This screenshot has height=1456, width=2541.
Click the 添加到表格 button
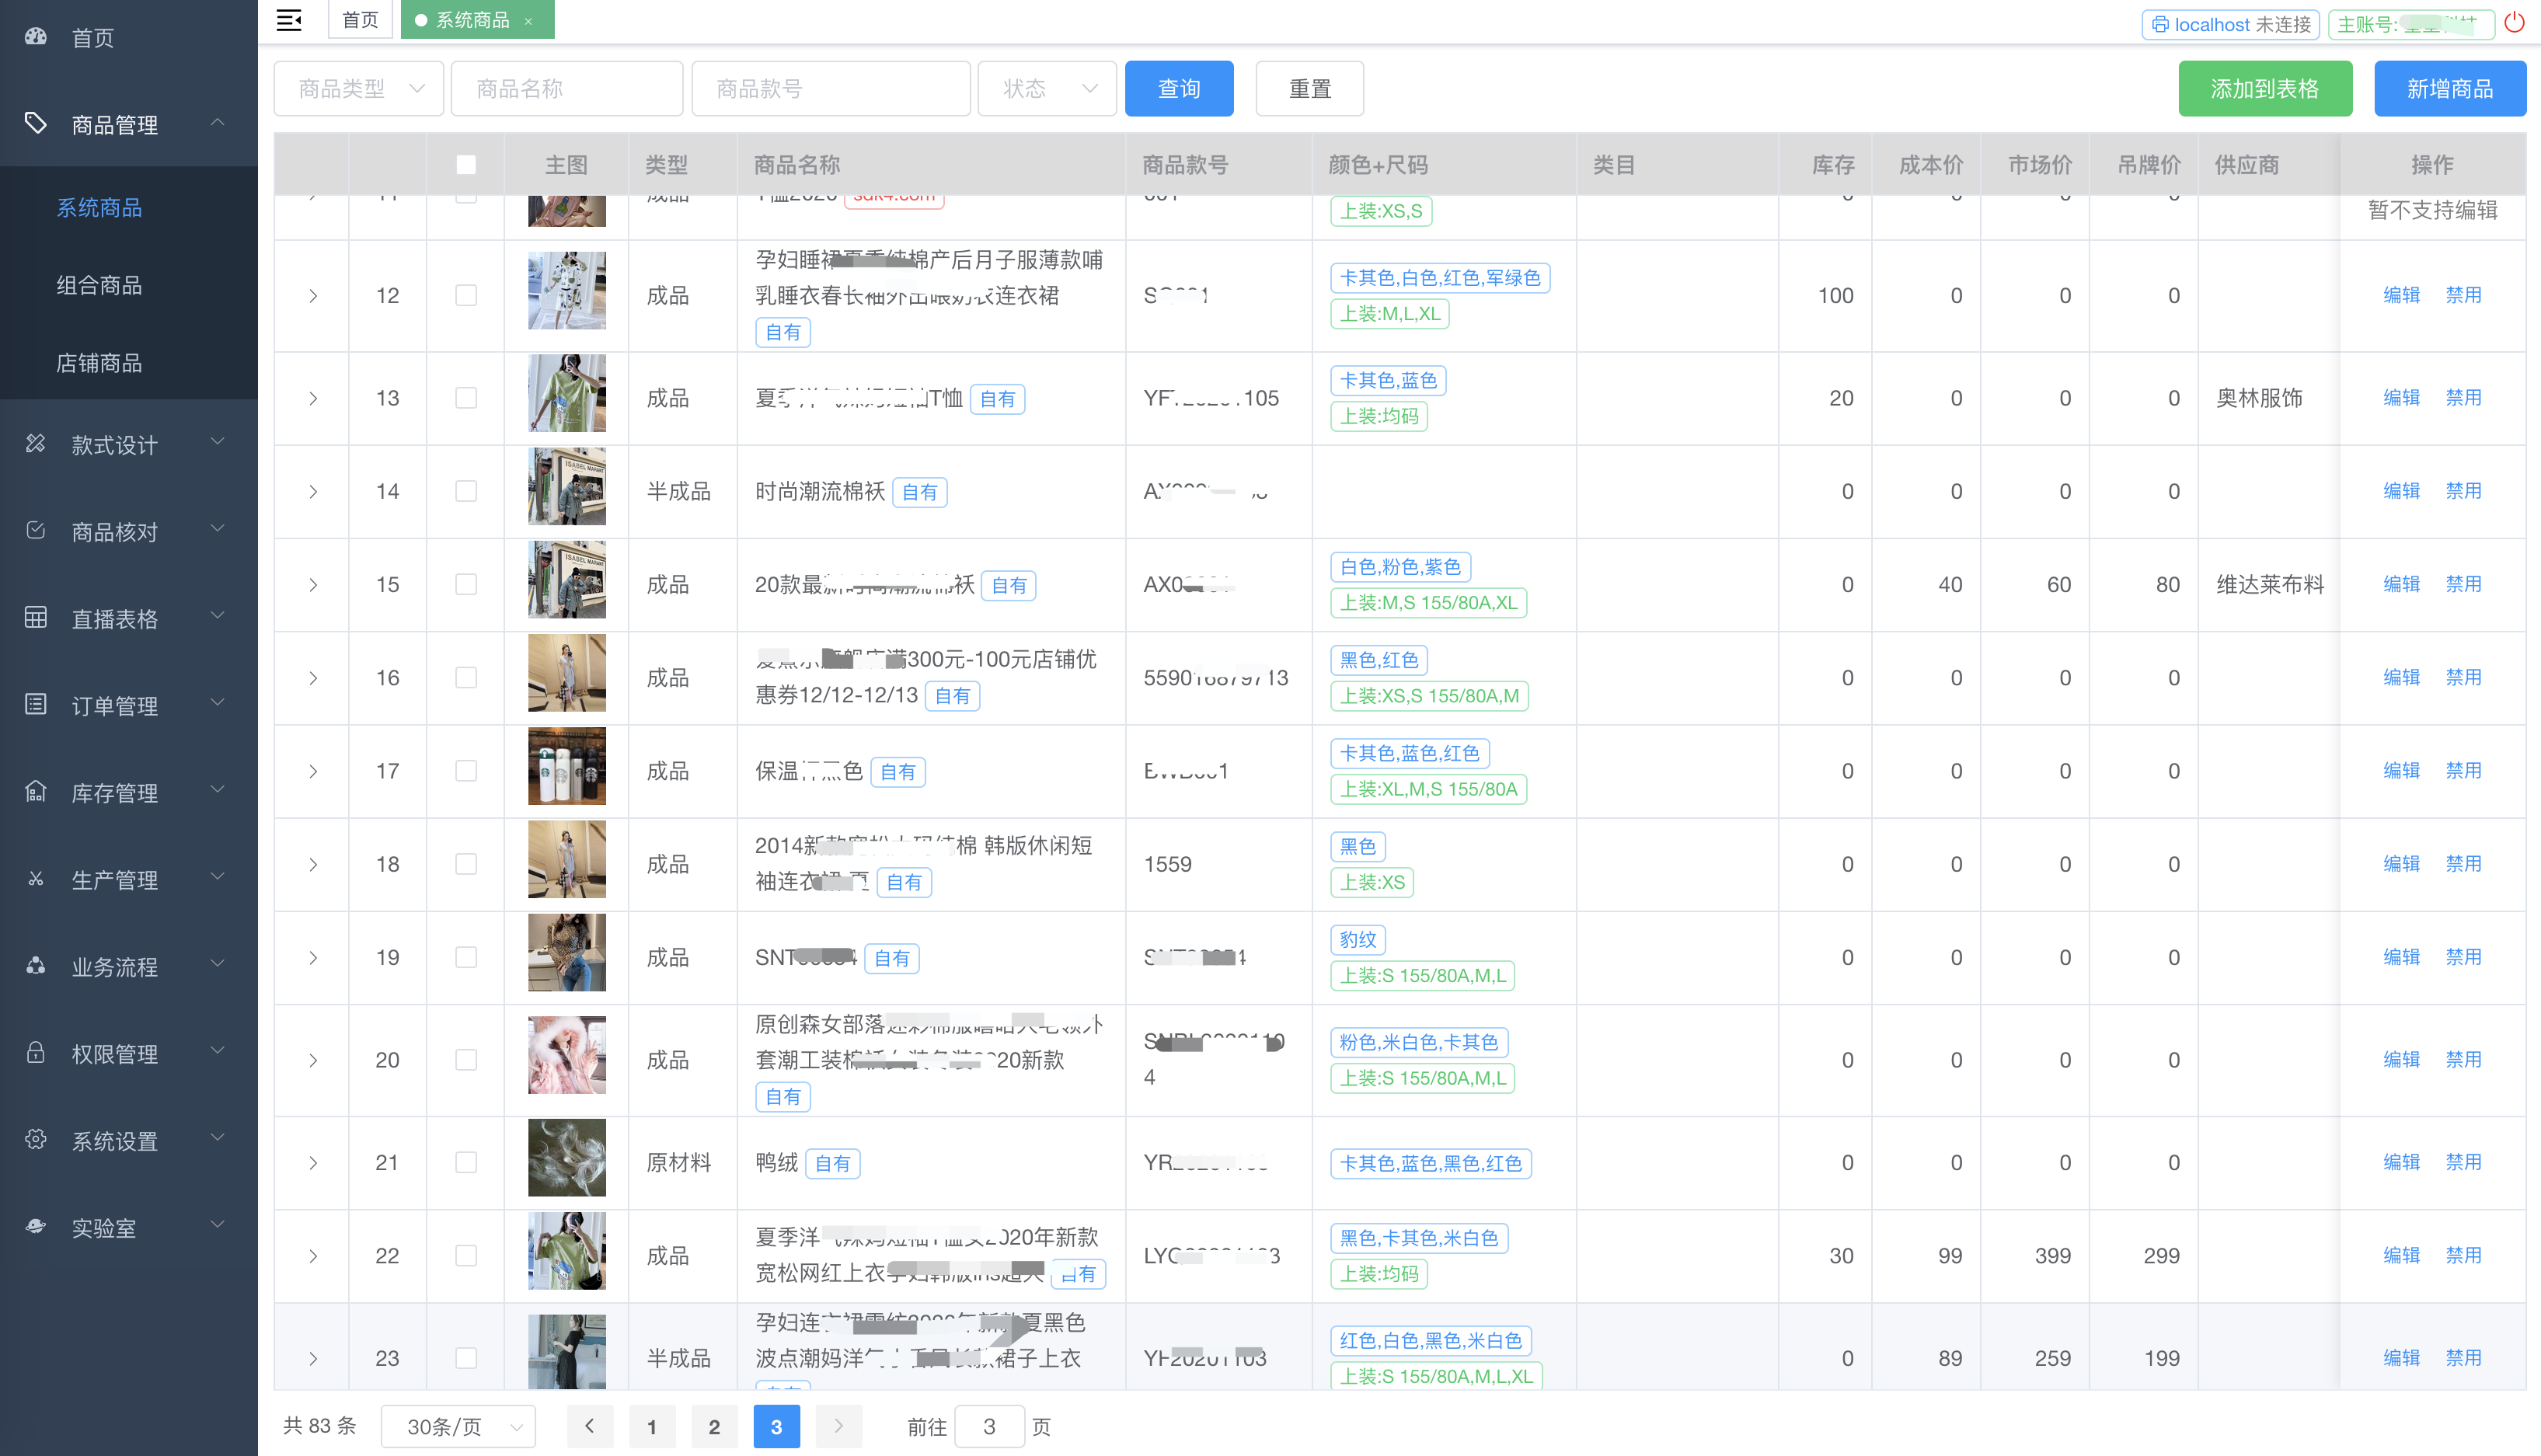click(x=2264, y=89)
